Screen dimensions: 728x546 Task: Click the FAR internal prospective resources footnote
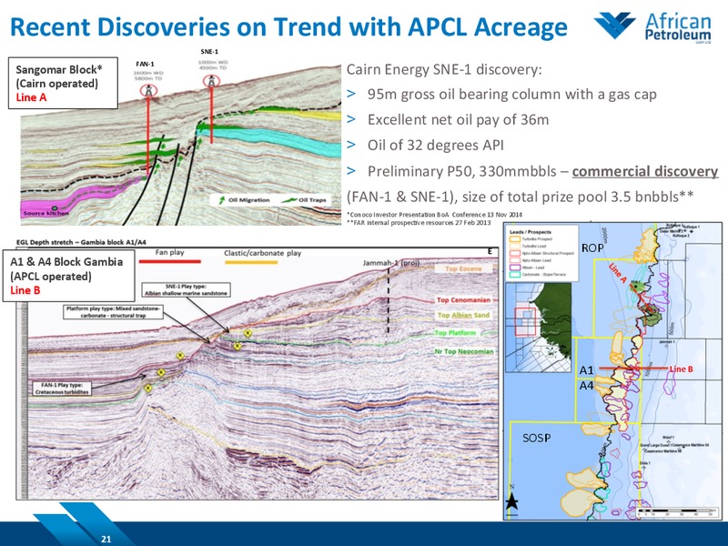click(419, 222)
